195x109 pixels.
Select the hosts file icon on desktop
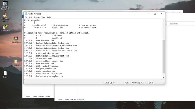tap(5, 74)
